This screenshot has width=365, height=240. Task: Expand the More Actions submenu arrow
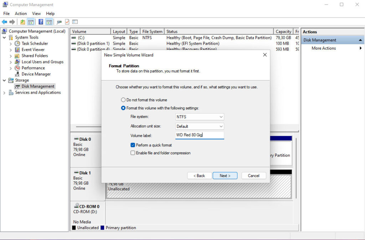361,48
